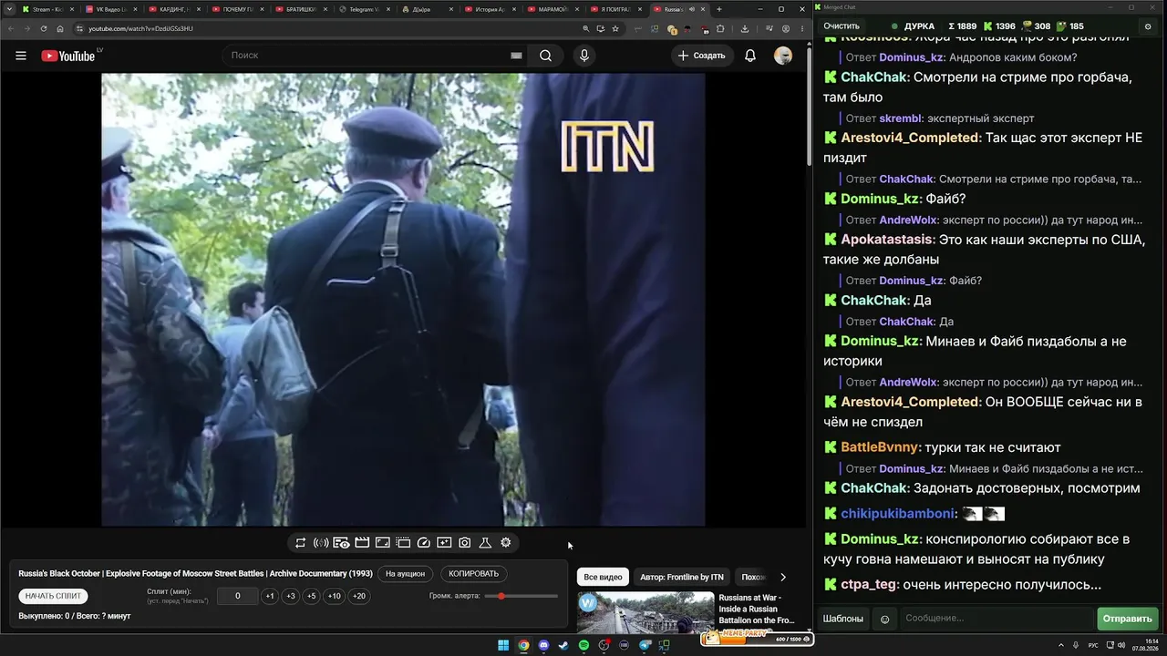The width and height of the screenshot is (1167, 656).
Task: Open Steam from the taskbar
Action: tap(563, 646)
